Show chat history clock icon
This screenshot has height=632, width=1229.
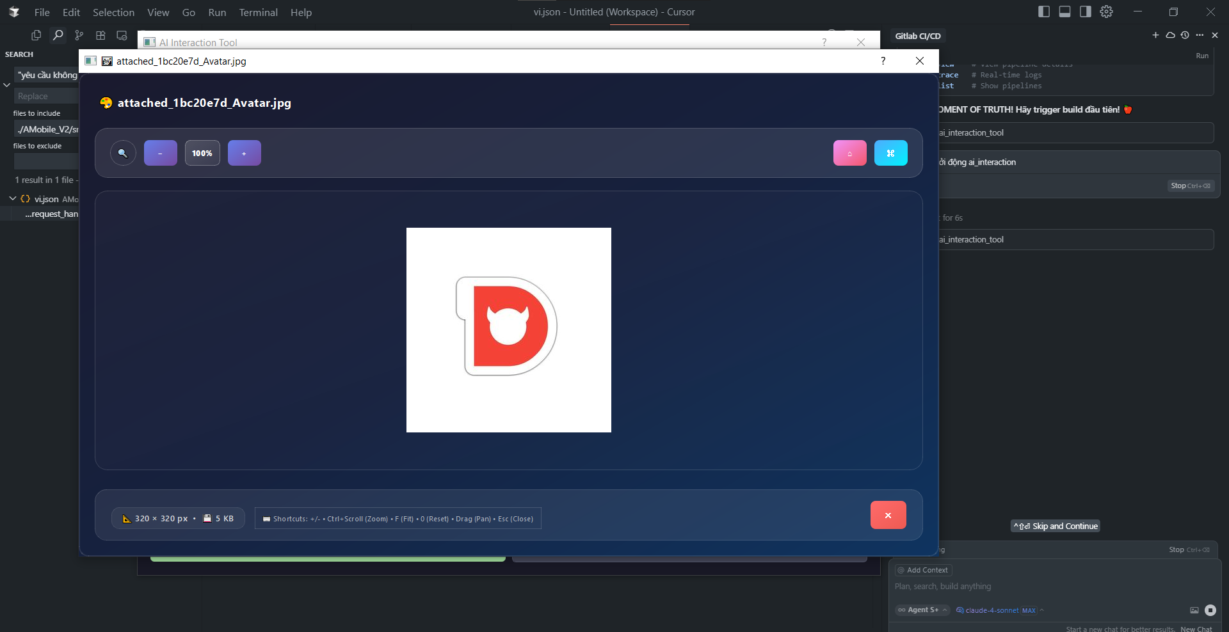click(x=1185, y=35)
